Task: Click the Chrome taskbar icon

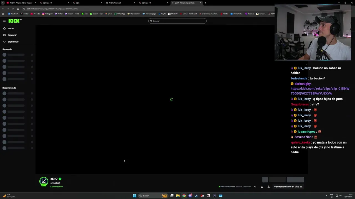Action: [x=184, y=196]
